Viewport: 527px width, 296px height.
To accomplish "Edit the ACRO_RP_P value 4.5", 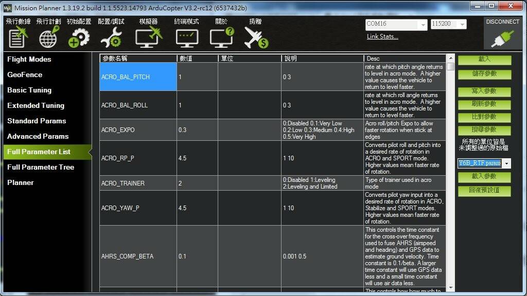I will pyautogui.click(x=198, y=158).
